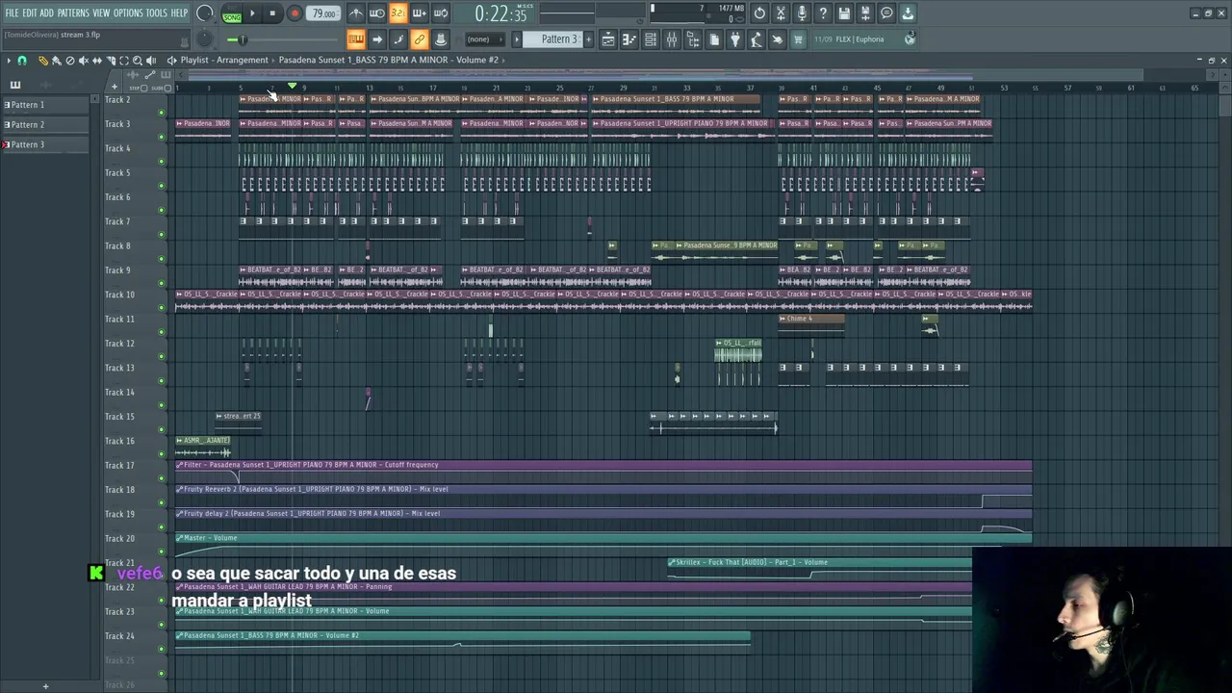1232x693 pixels.
Task: Toggle wait for input to start
Action: tap(377, 13)
